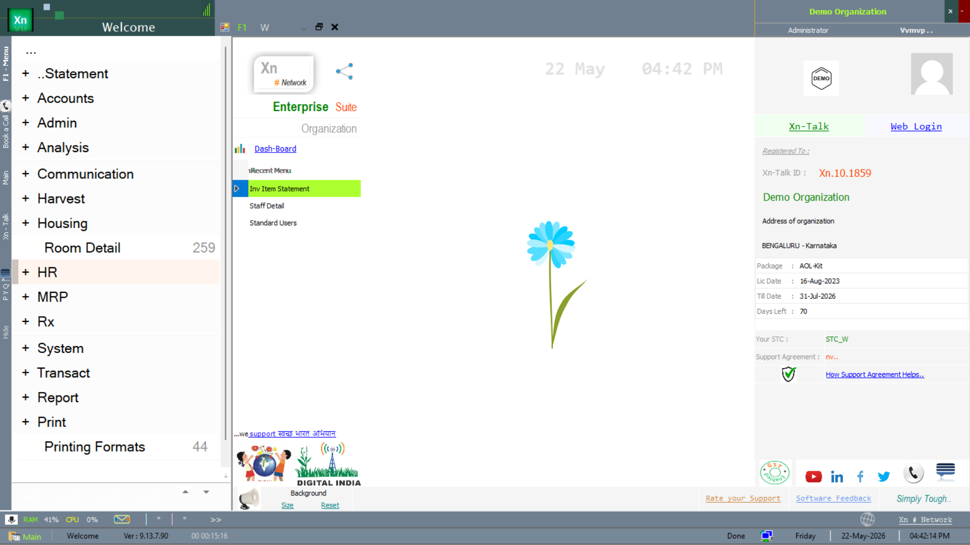
Task: Open the Dash-Board link
Action: (275, 148)
